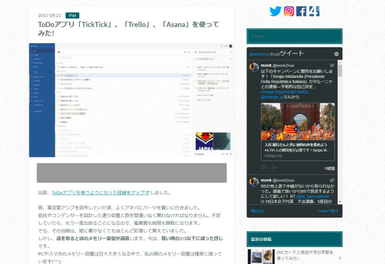385x264 pixels.
Task: Click the 10時間 timestamp of first tweet
Action: tap(329, 169)
